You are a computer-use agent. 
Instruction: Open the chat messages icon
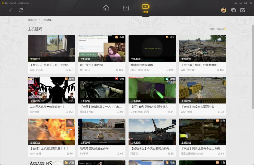click(233, 10)
